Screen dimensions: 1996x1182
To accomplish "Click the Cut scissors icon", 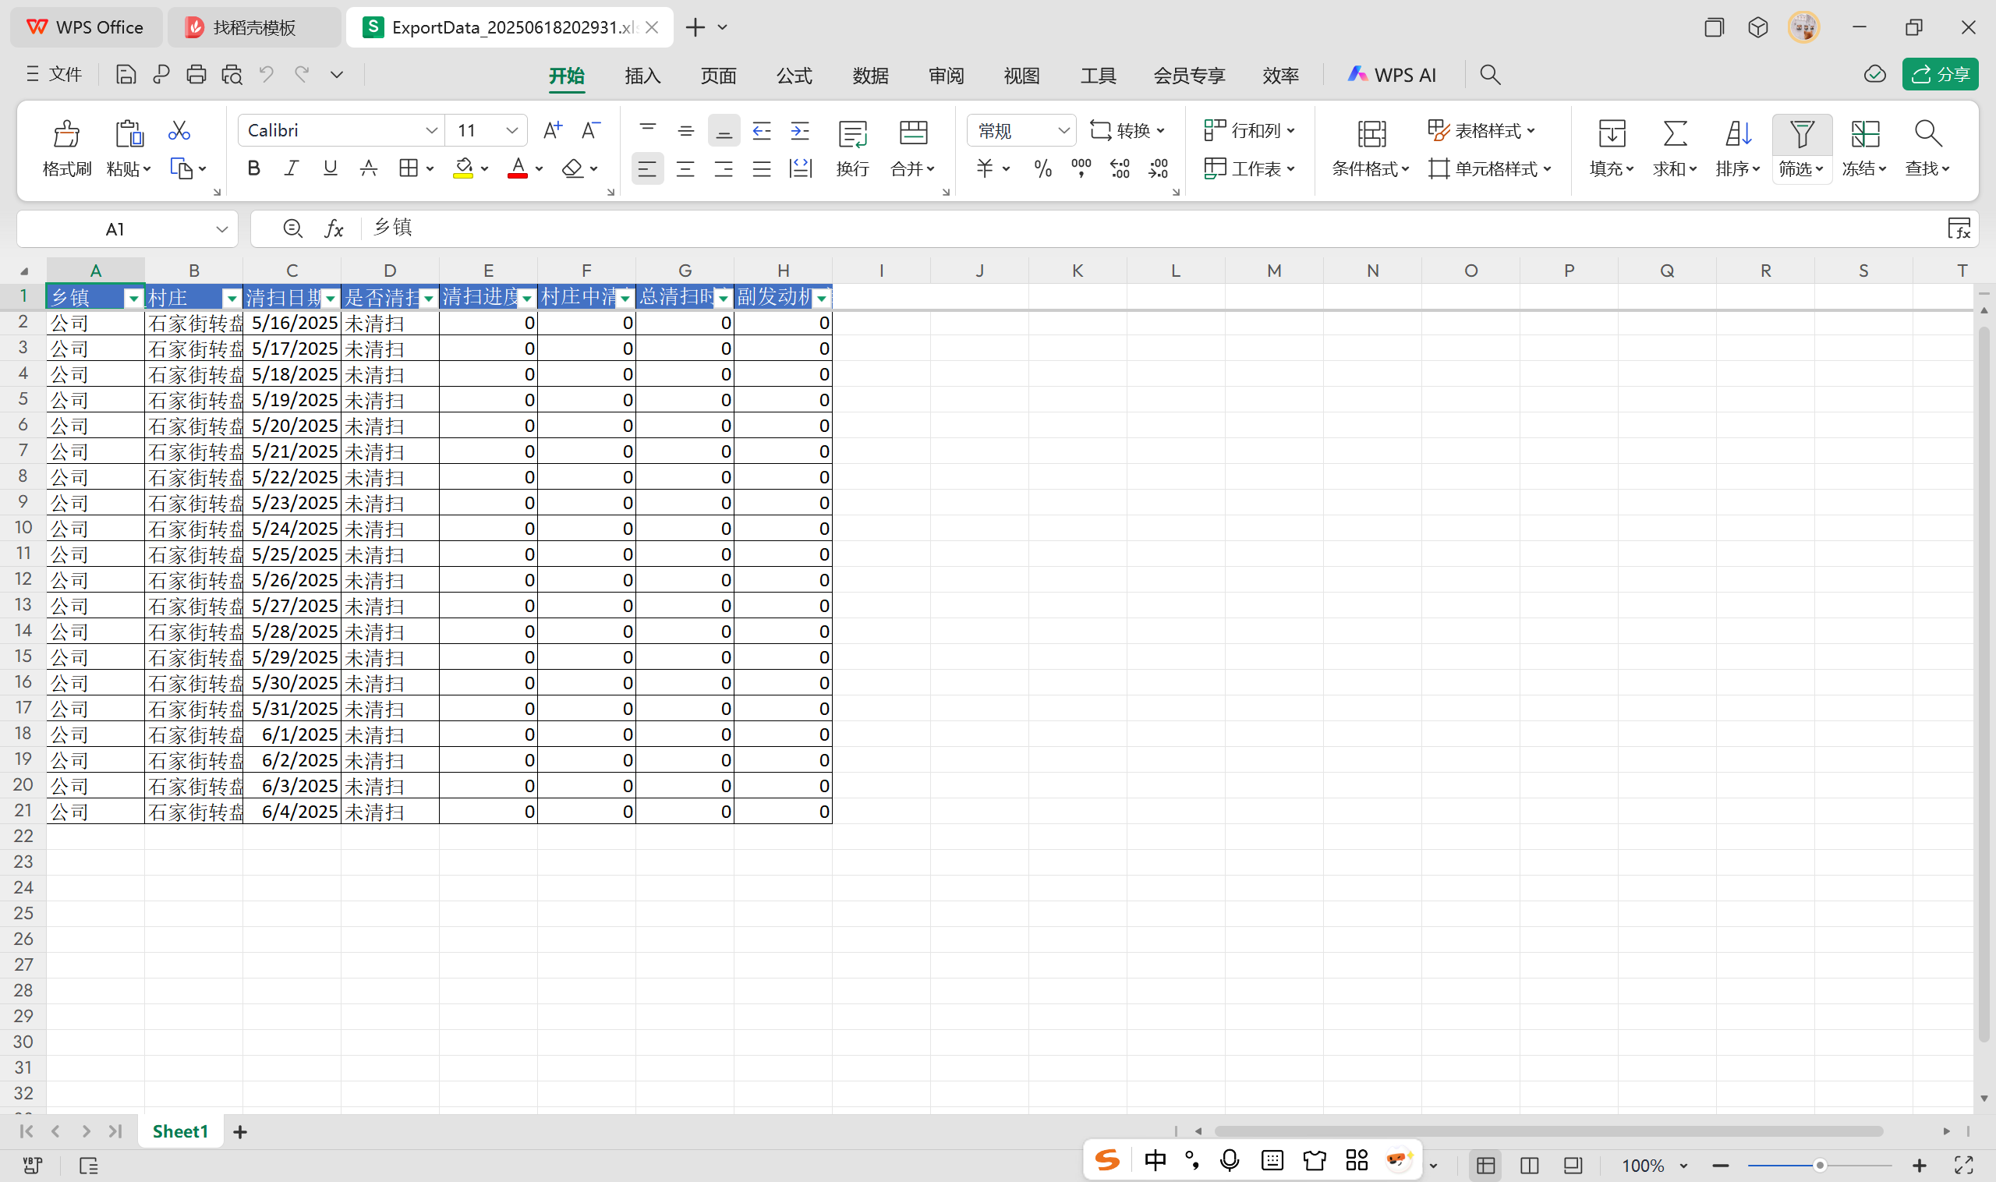I will [179, 131].
